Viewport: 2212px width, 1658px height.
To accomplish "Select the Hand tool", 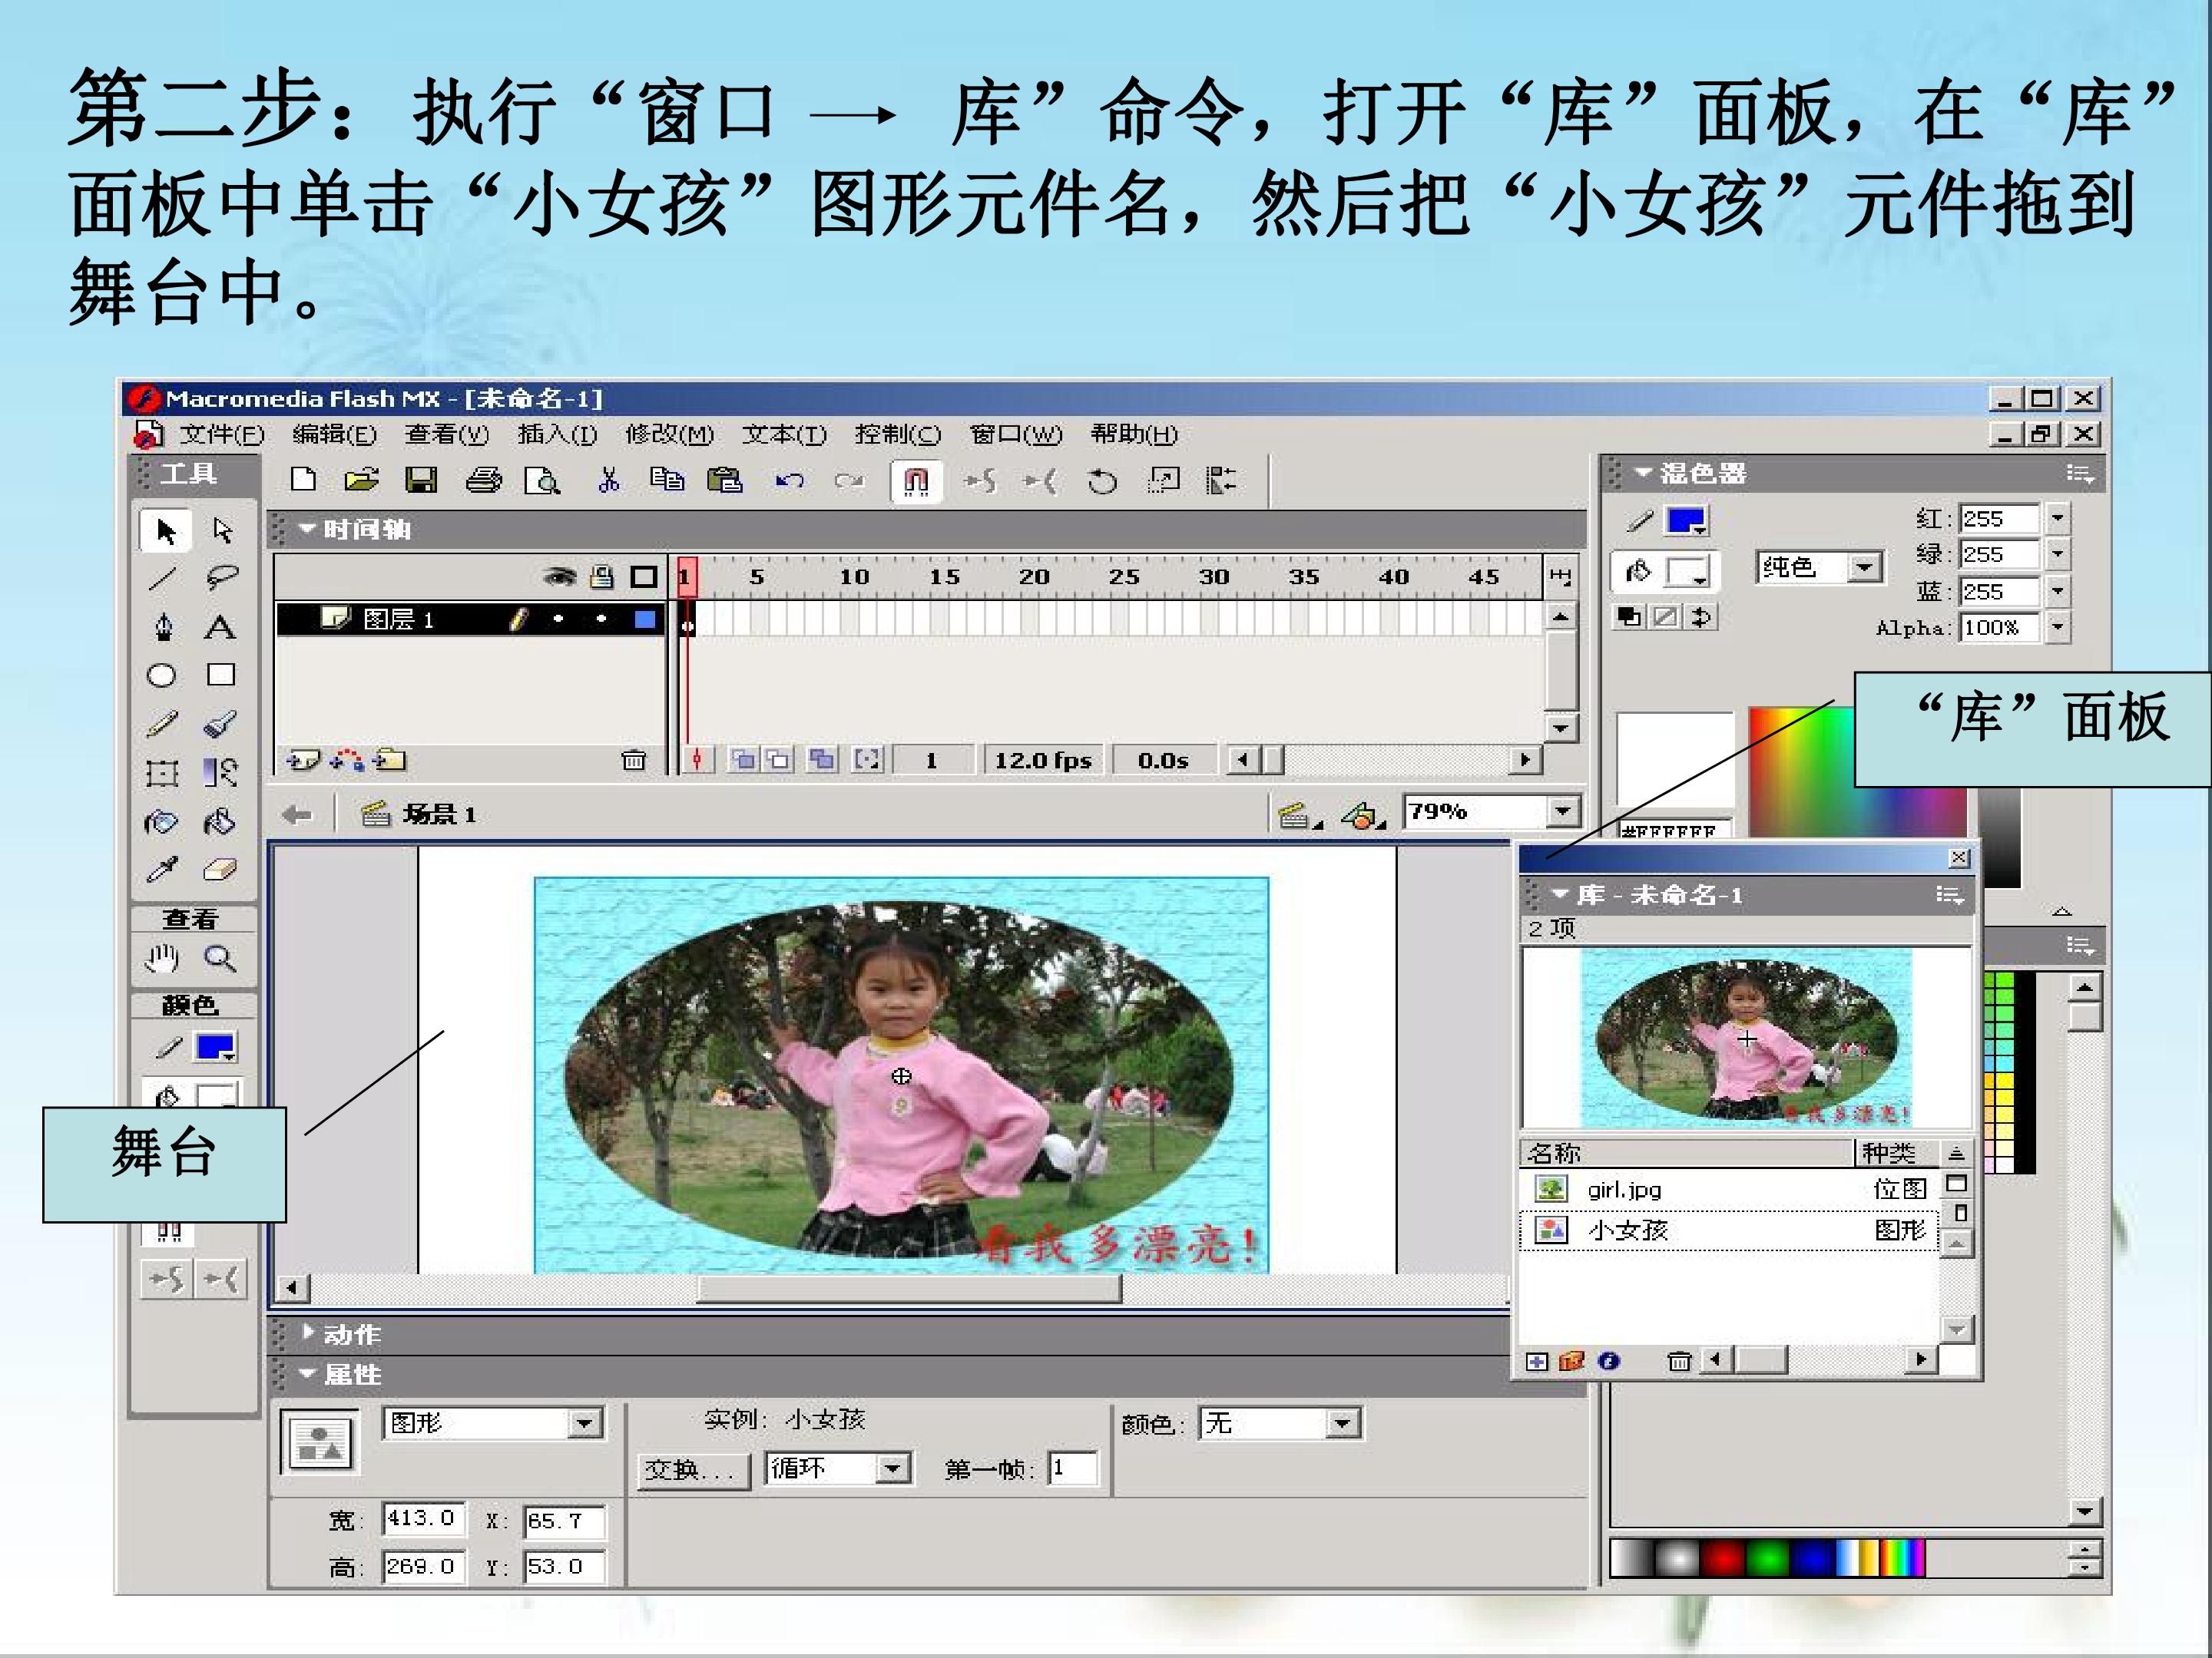I will pyautogui.click(x=162, y=959).
